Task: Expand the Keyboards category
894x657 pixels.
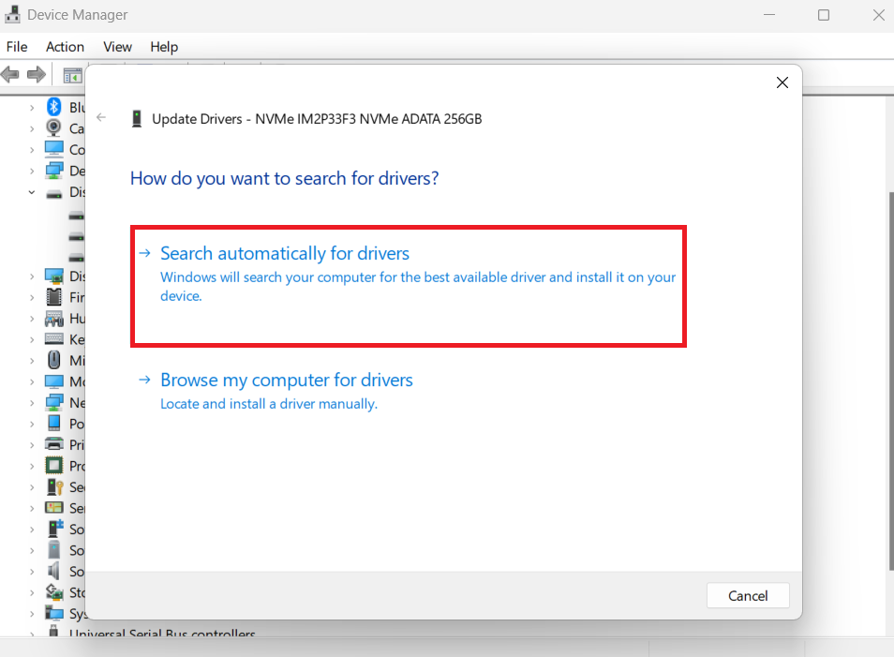Action: coord(32,339)
